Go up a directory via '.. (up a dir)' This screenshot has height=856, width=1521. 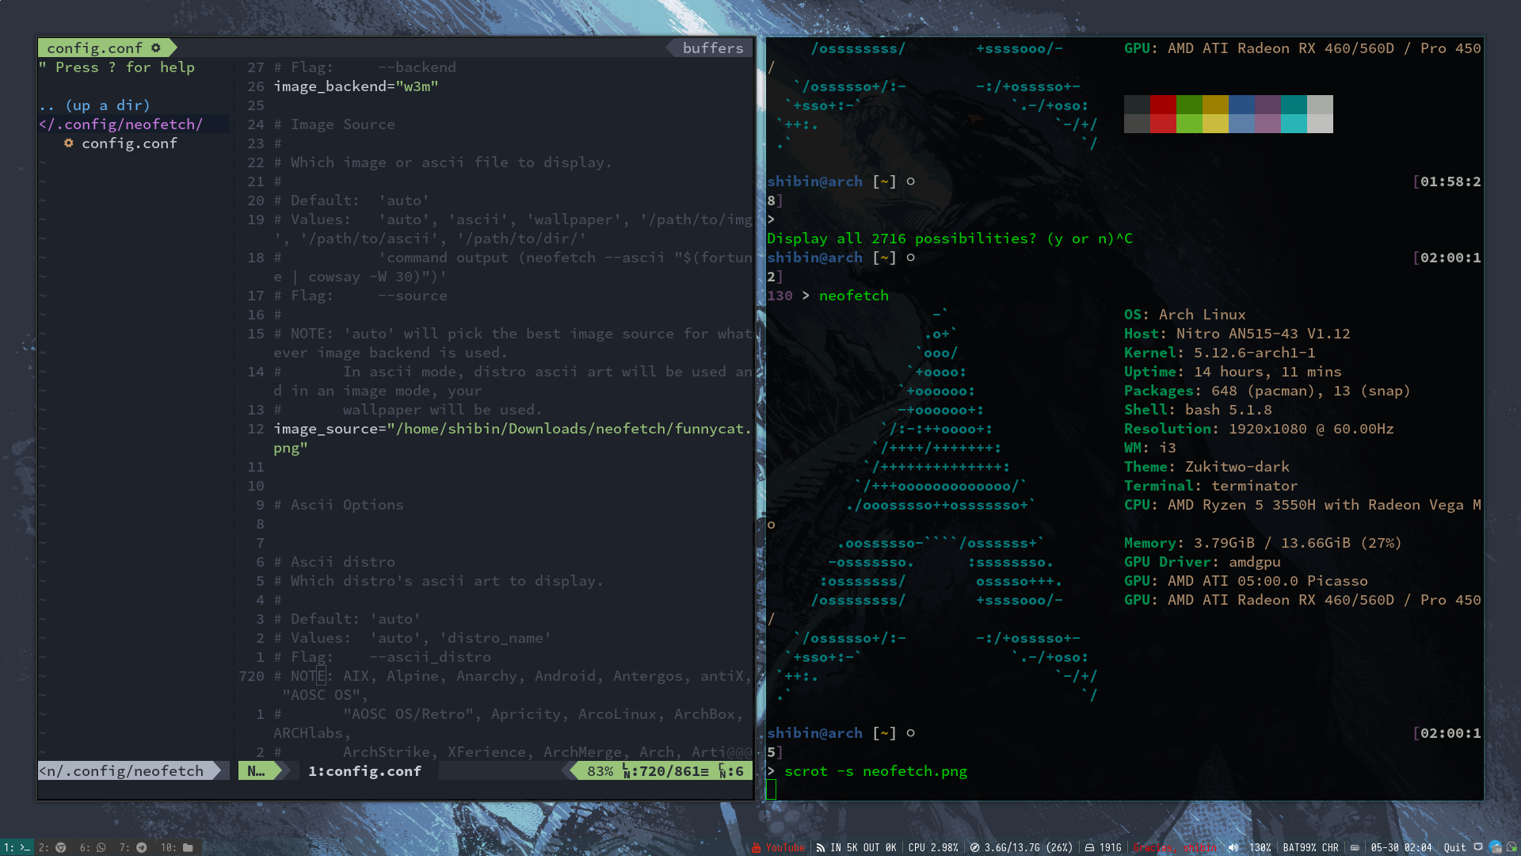point(93,105)
